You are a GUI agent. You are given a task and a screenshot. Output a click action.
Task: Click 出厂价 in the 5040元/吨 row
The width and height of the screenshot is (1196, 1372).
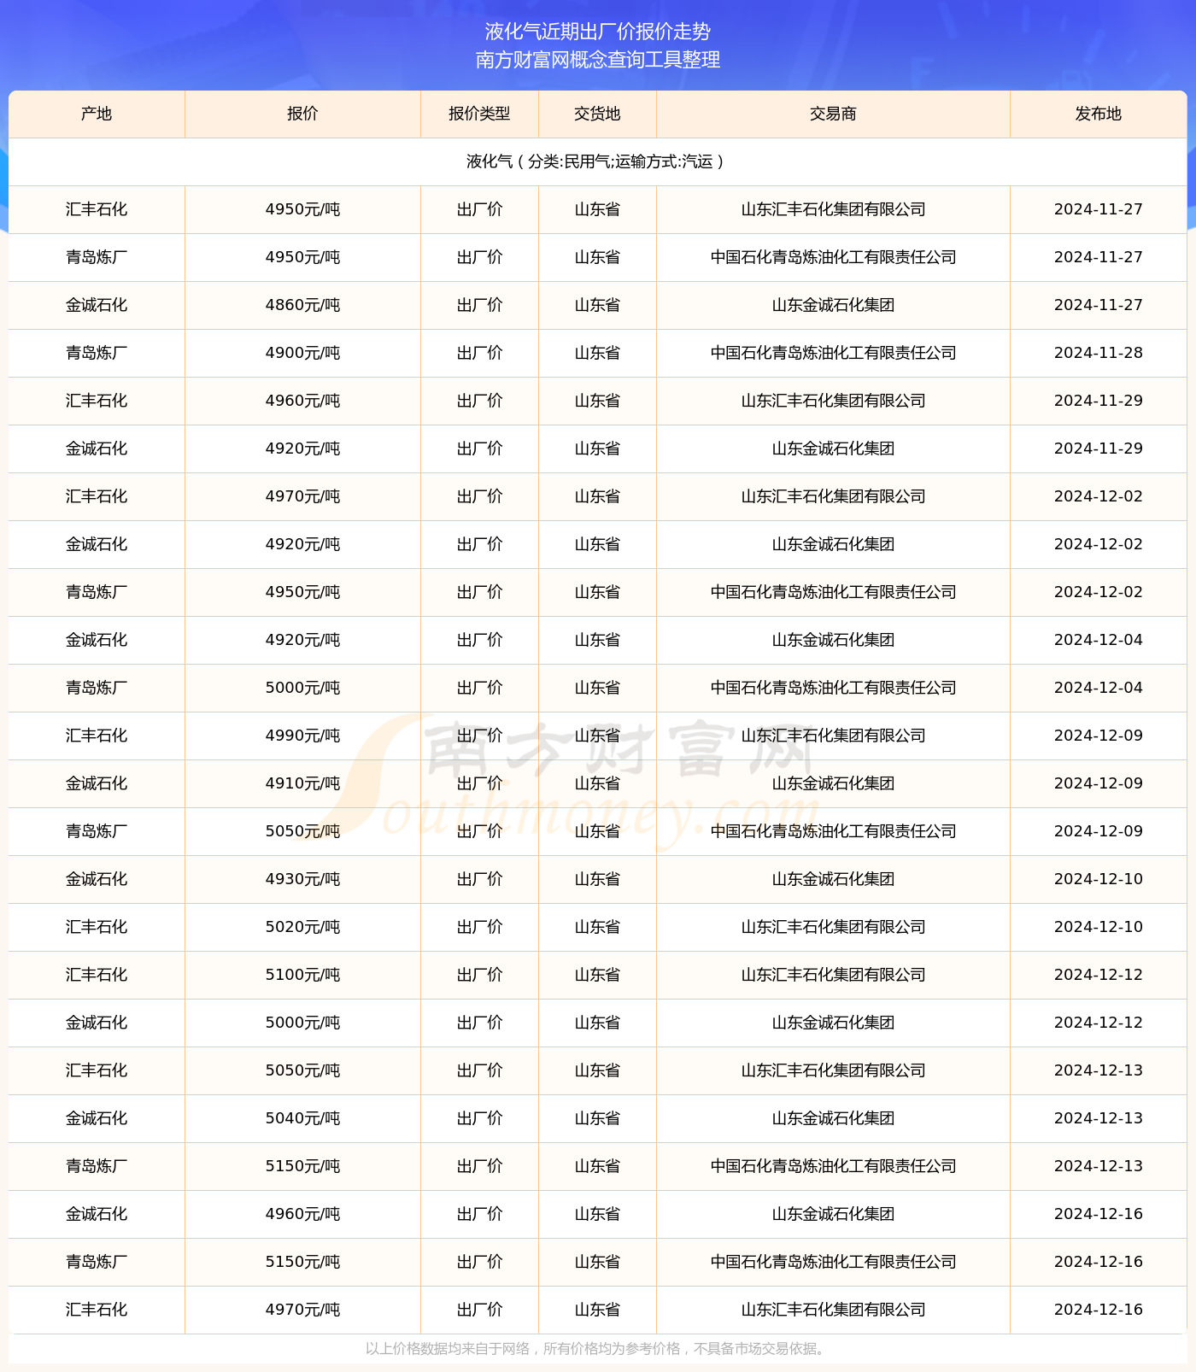(479, 1118)
